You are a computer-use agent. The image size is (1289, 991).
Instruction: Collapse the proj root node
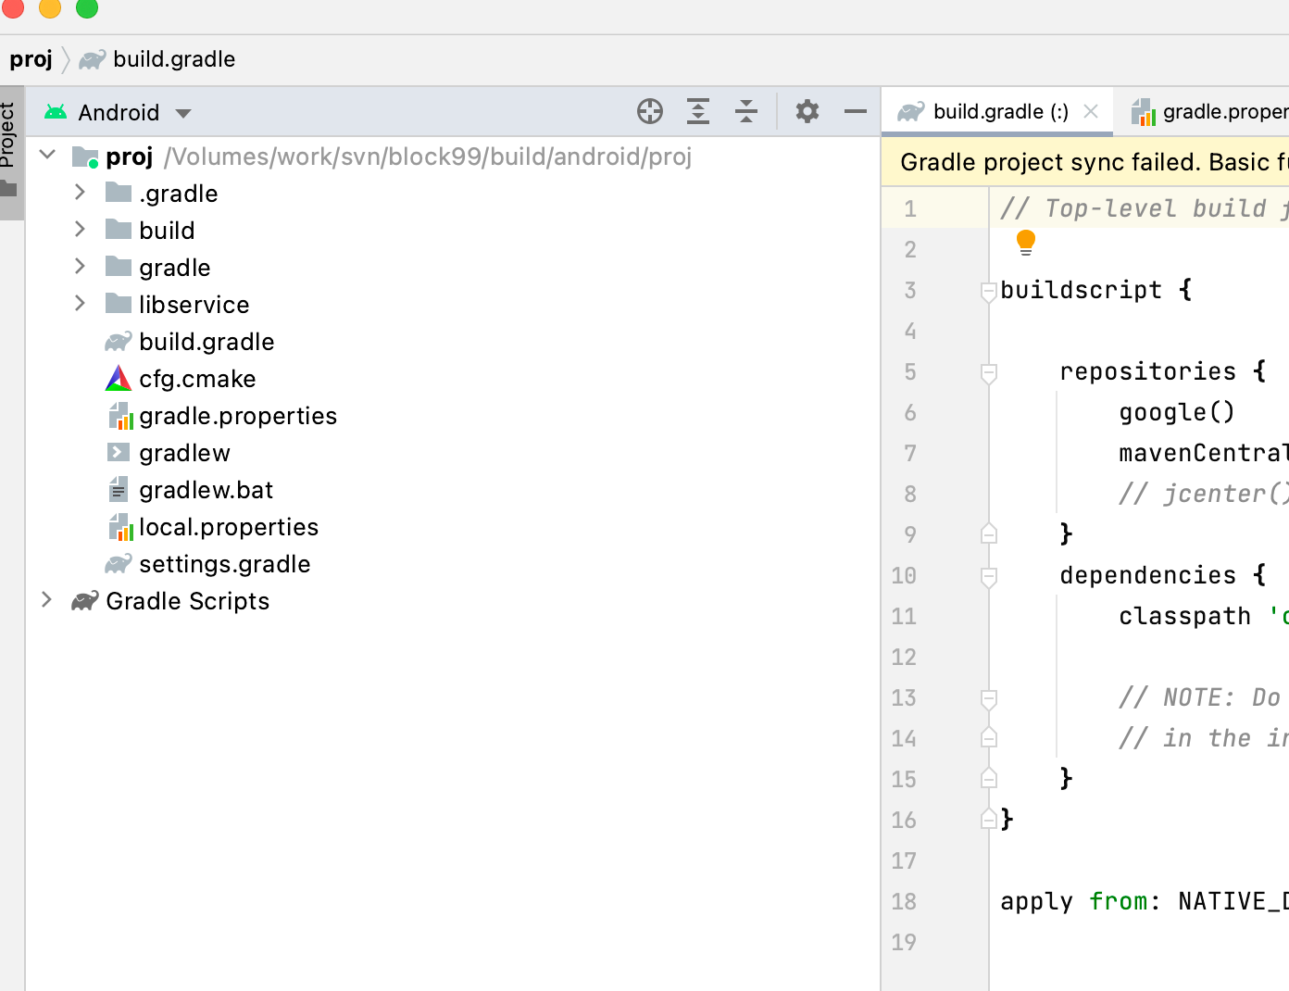(x=48, y=156)
